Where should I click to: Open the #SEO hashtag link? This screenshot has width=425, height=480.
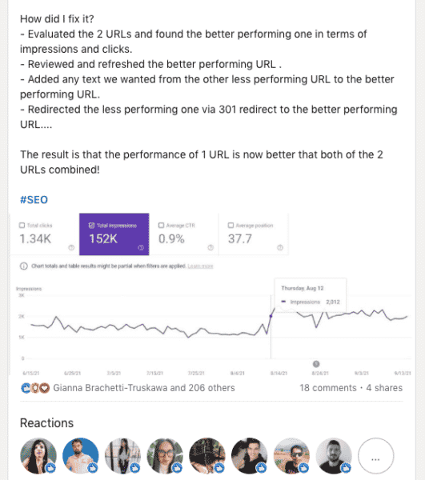click(34, 200)
